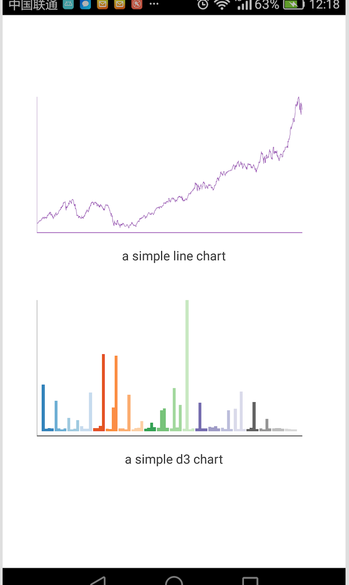Image resolution: width=349 pixels, height=585 pixels.
Task: Tap the teal Android robot notification icon
Action: coord(68,5)
